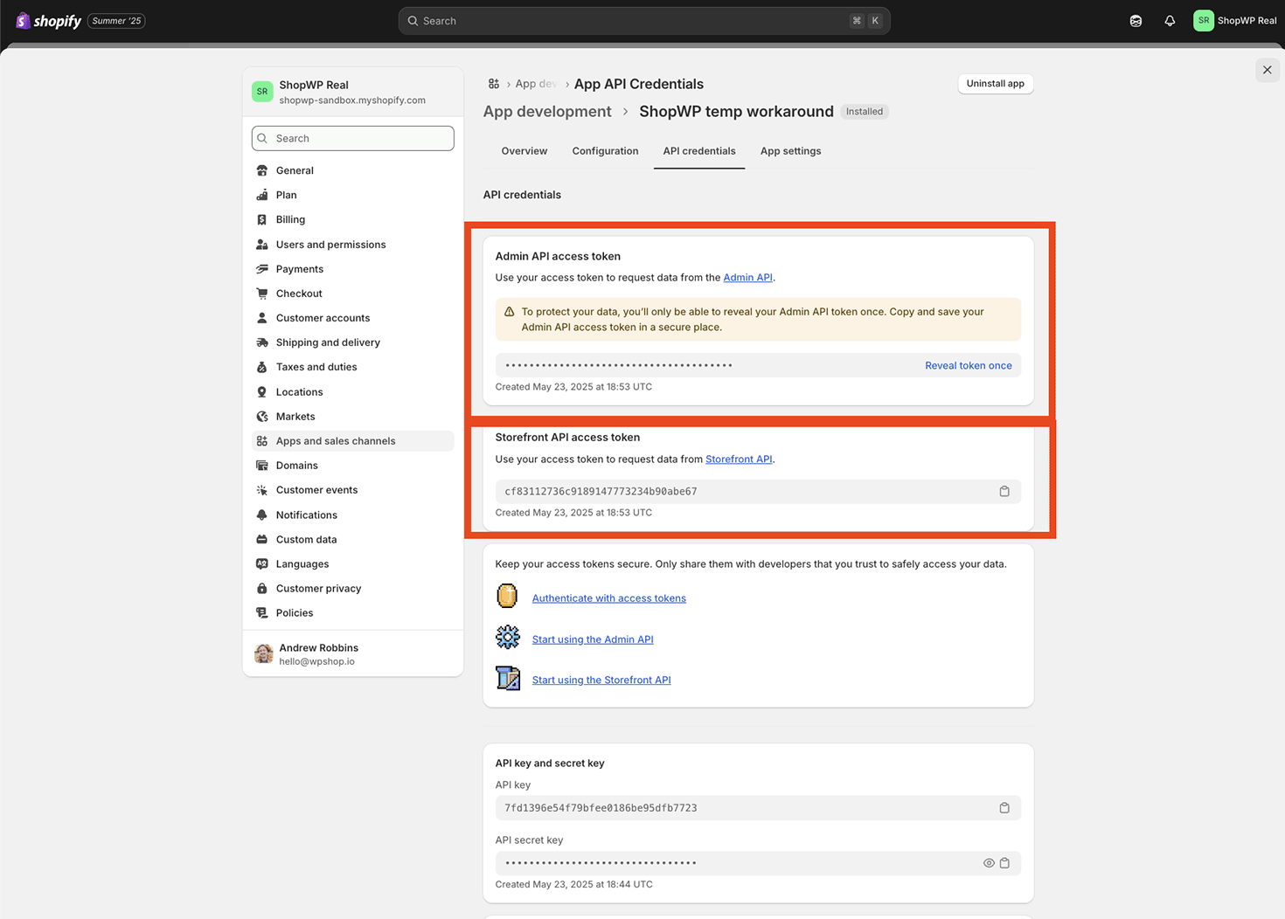Click the Notifications bell in sidebar

pos(262,515)
